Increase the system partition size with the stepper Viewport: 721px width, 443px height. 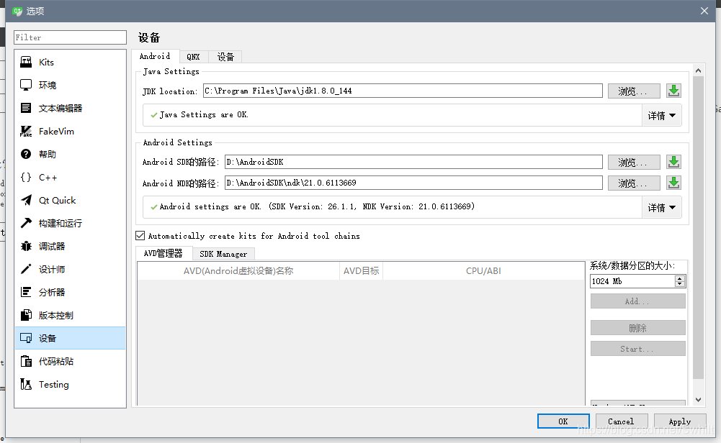tap(680, 278)
